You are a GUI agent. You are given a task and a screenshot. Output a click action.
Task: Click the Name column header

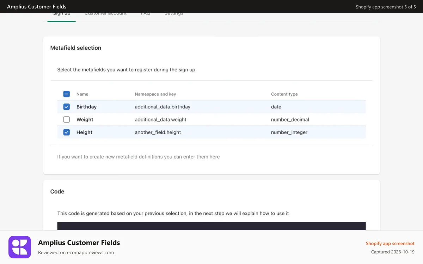tap(82, 94)
